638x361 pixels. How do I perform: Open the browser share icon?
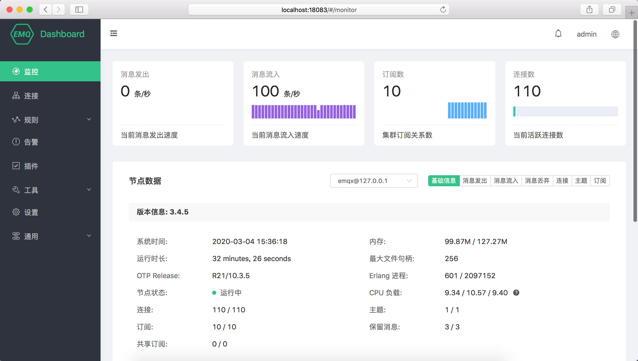pyautogui.click(x=589, y=10)
